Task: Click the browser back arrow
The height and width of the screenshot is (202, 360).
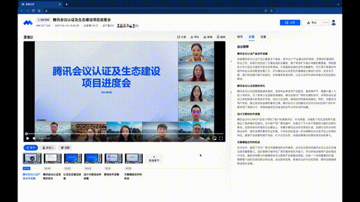Action: [x=21, y=11]
